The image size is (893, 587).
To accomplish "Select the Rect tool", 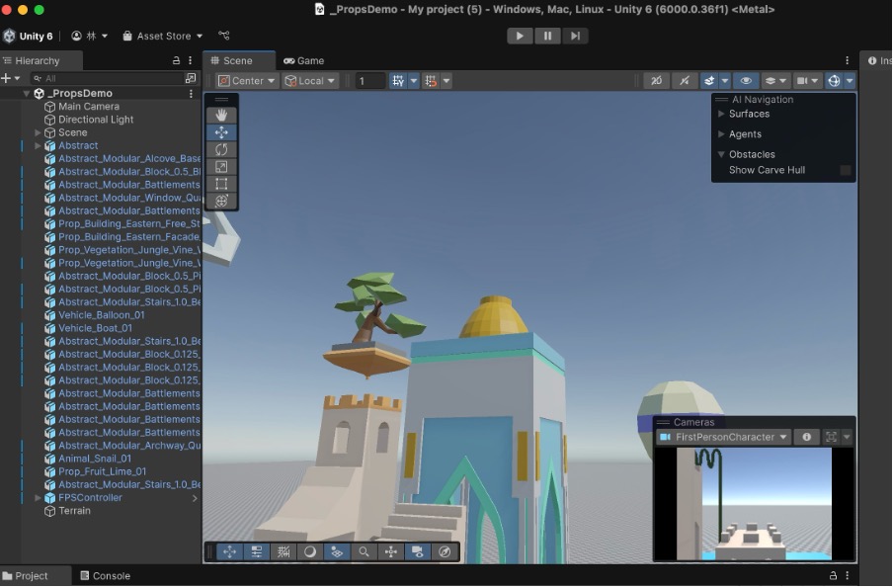I will pos(221,184).
